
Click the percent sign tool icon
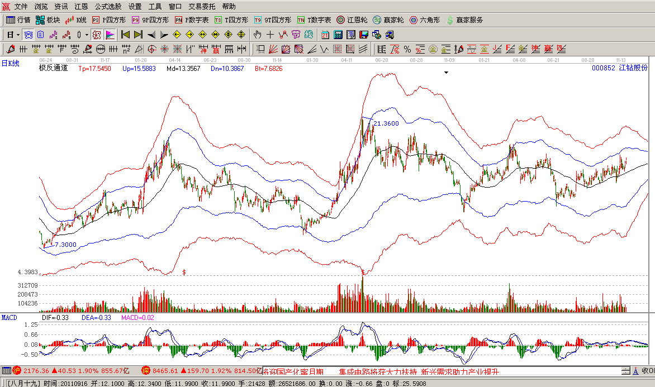(407, 49)
